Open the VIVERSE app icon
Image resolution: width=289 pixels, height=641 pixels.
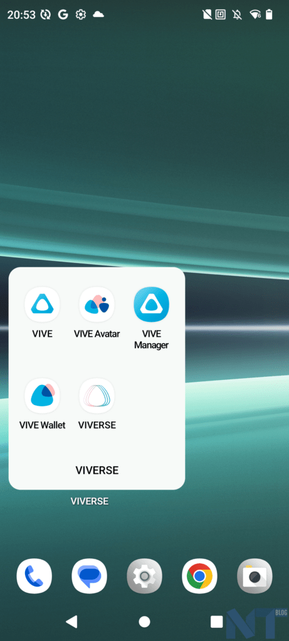[97, 396]
